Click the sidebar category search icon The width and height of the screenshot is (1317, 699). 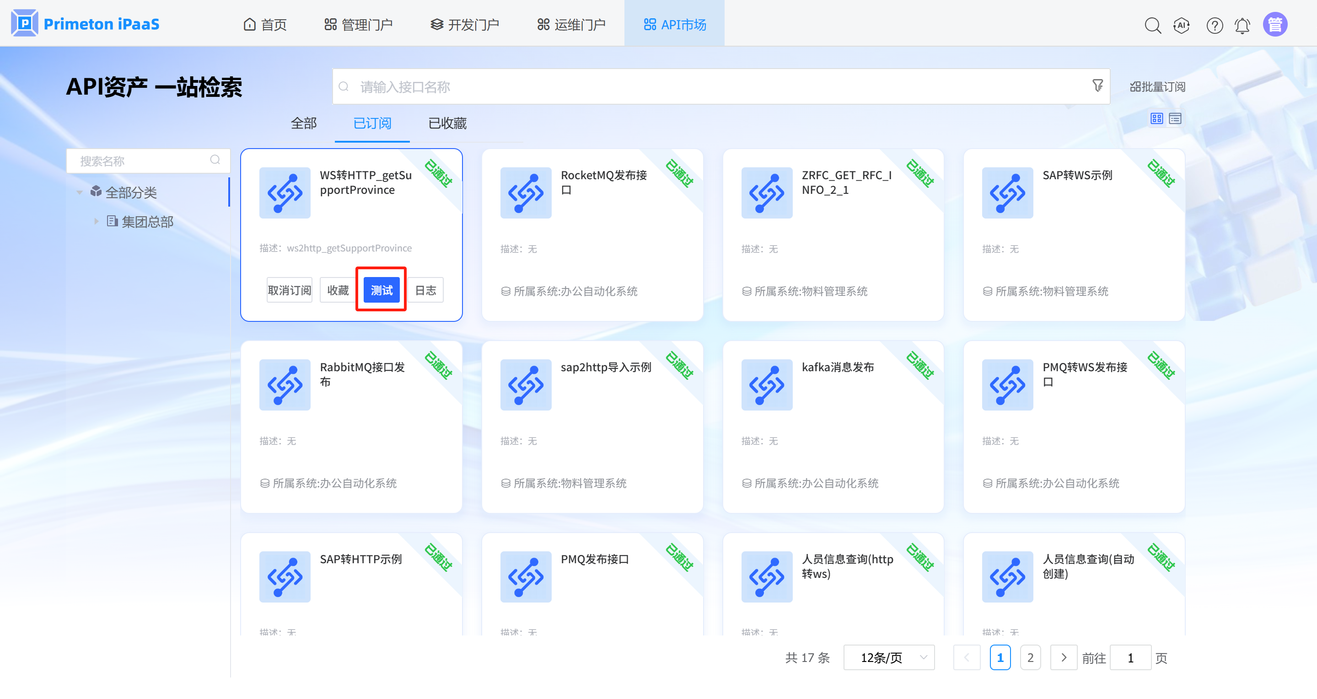click(215, 160)
